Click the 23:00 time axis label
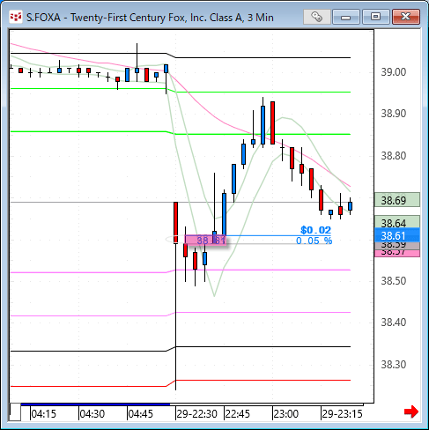Image resolution: width=429 pixels, height=430 pixels. [286, 414]
